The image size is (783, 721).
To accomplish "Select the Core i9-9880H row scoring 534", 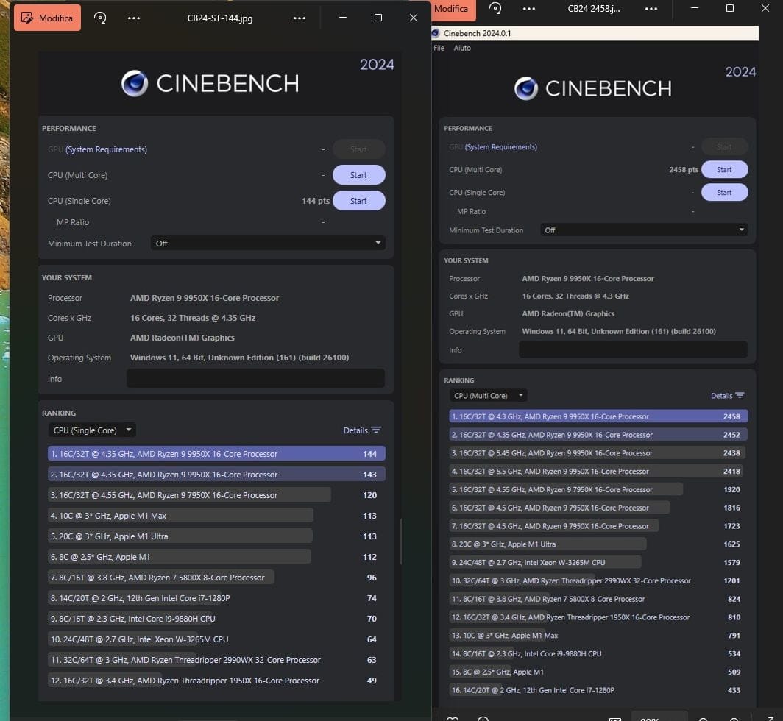I will click(598, 653).
